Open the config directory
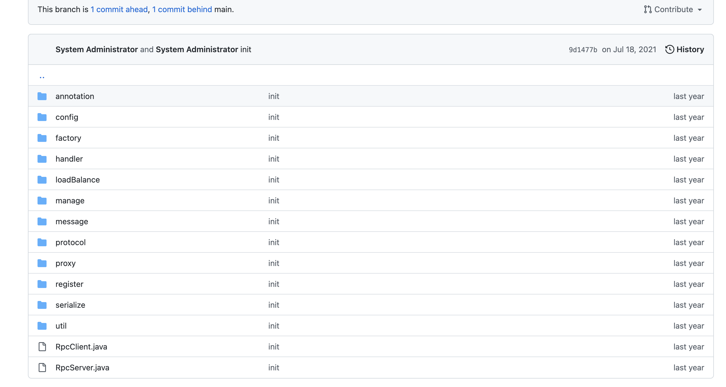The width and height of the screenshot is (726, 387). tap(67, 117)
